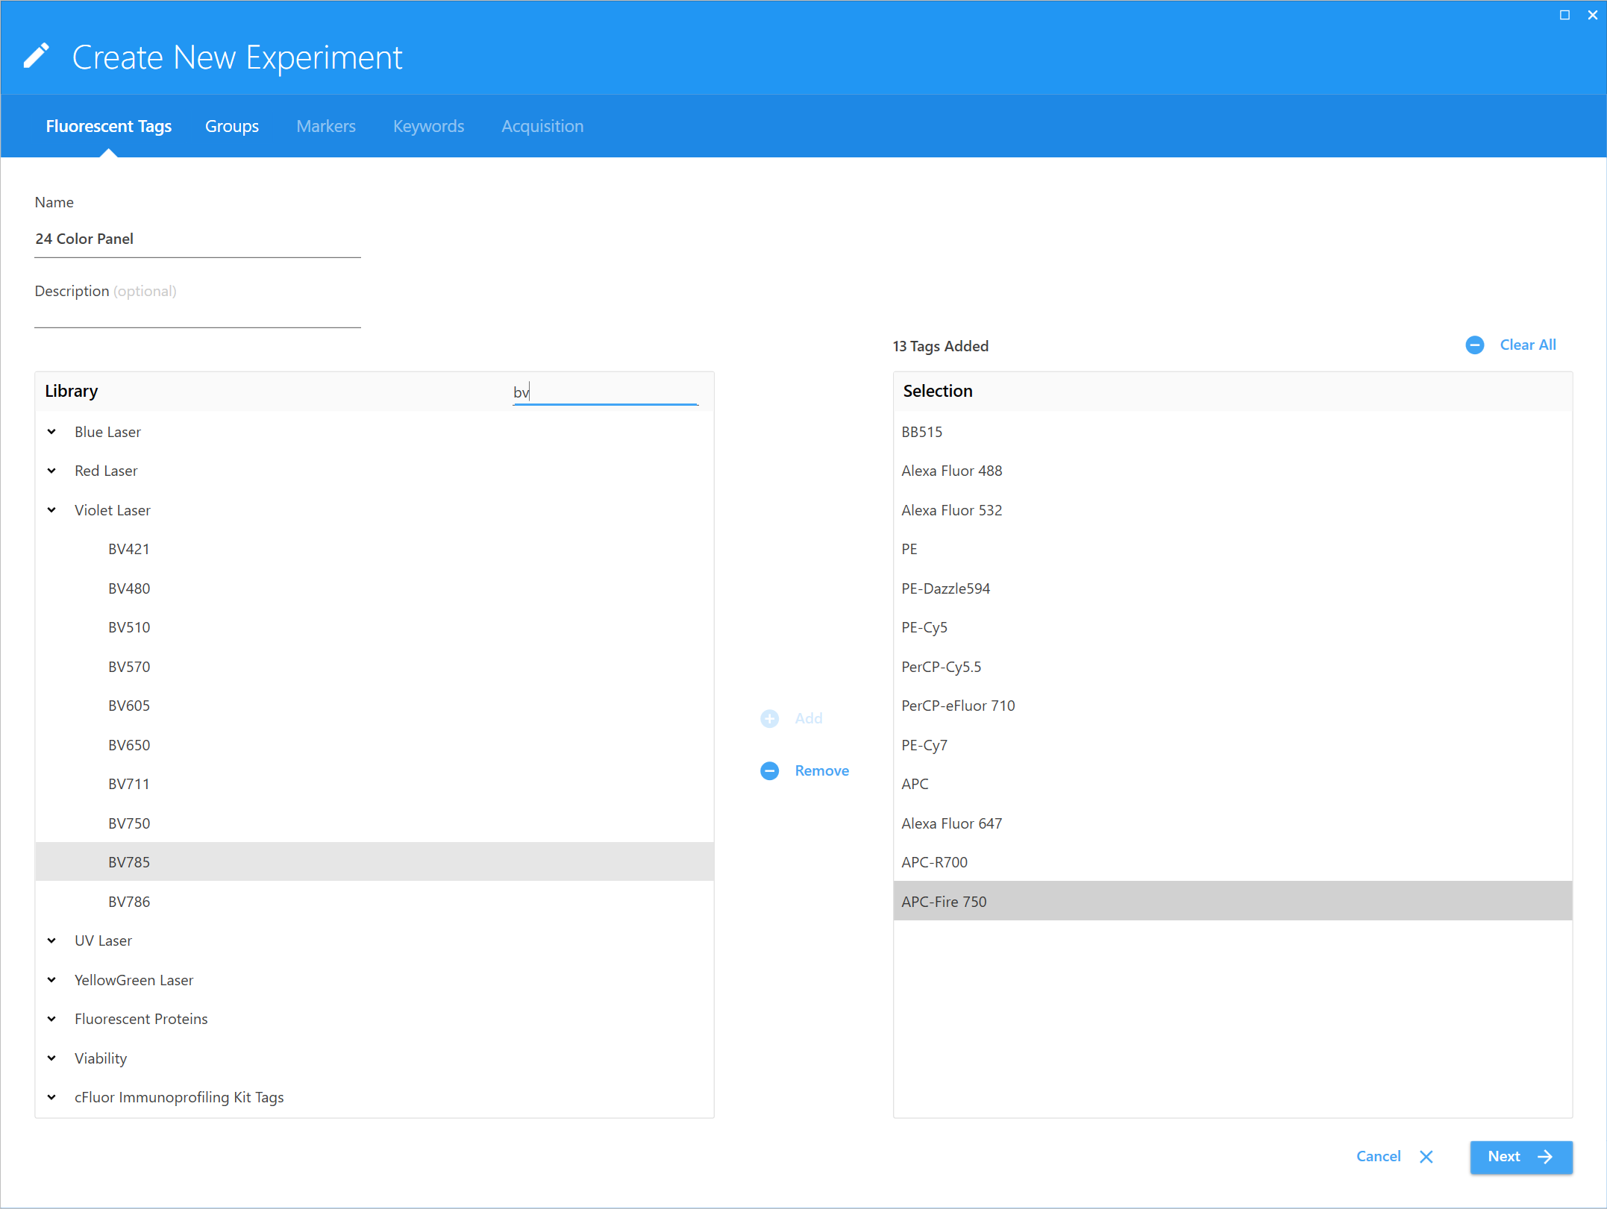Open the Acquisition tab
Screen dimensions: 1607x1209
coord(542,126)
